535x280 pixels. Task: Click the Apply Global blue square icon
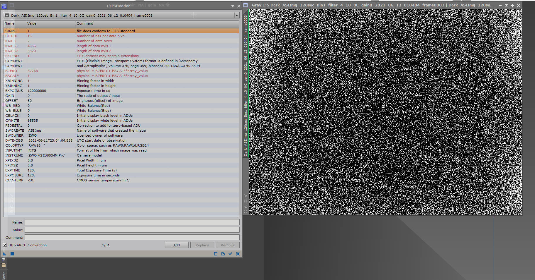pyautogui.click(x=12, y=254)
